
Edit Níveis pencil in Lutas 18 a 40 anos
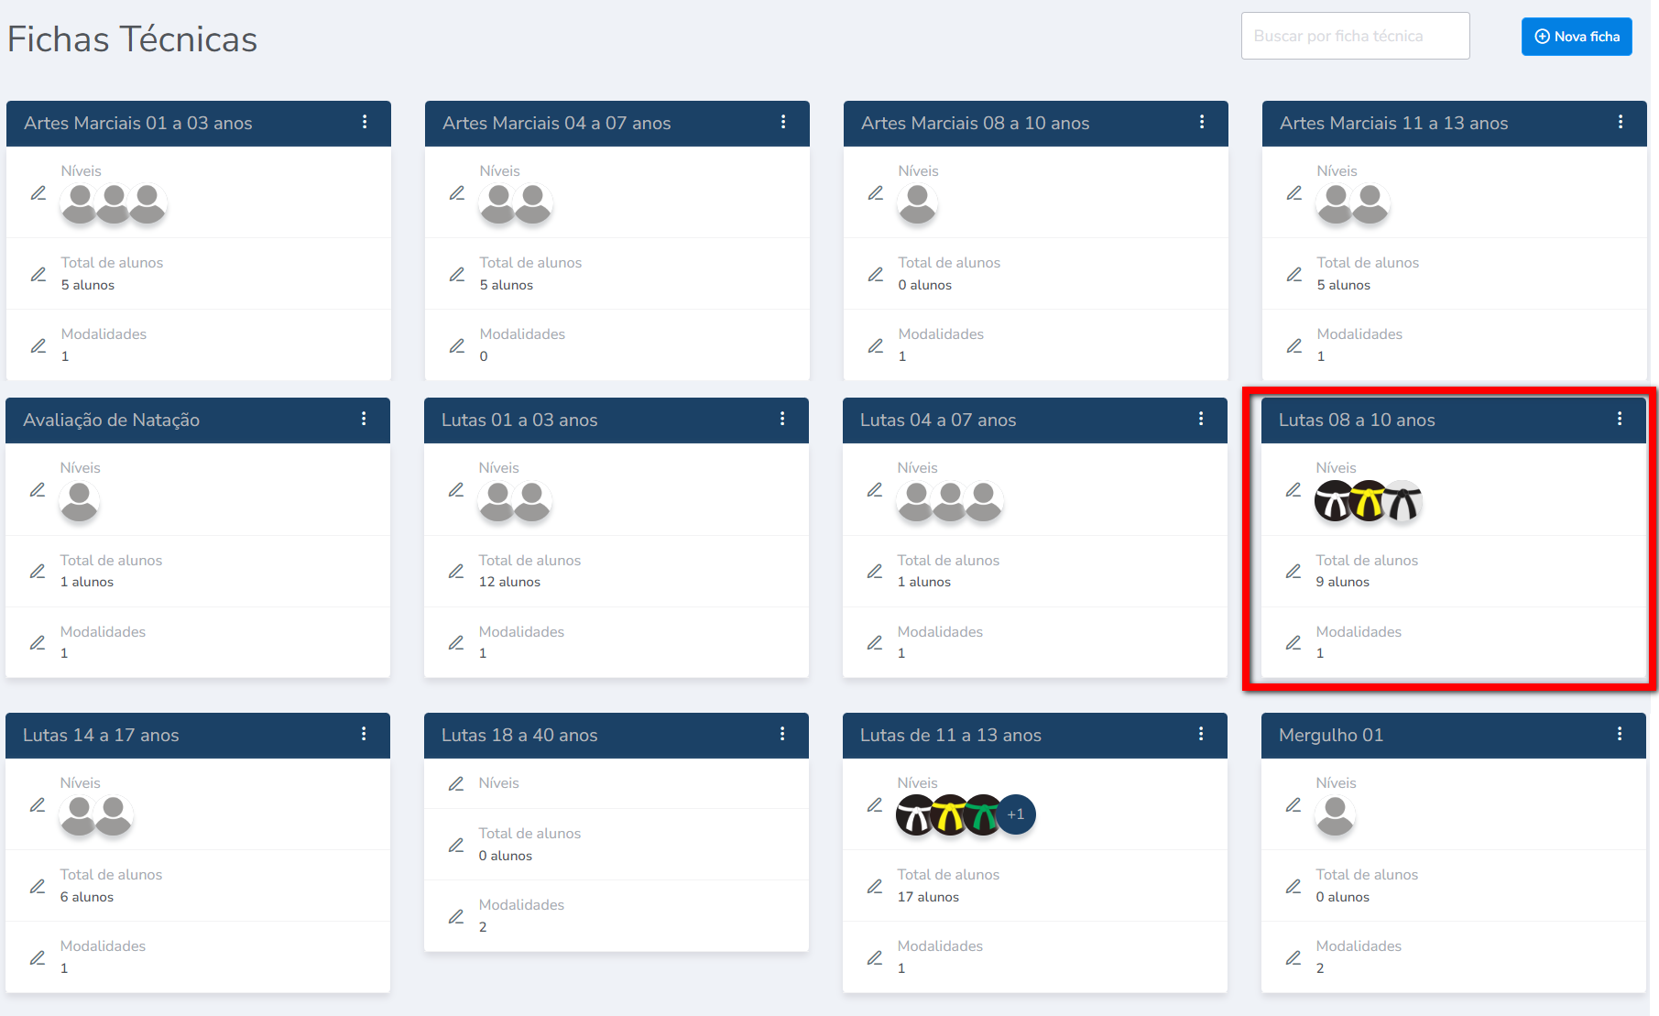456,783
